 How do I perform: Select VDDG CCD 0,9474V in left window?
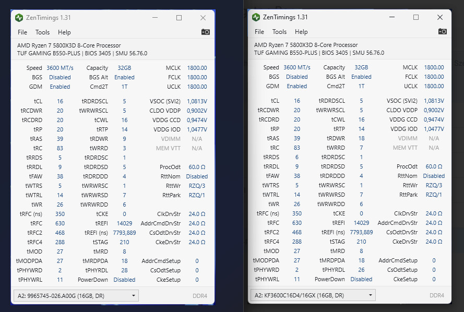point(197,120)
